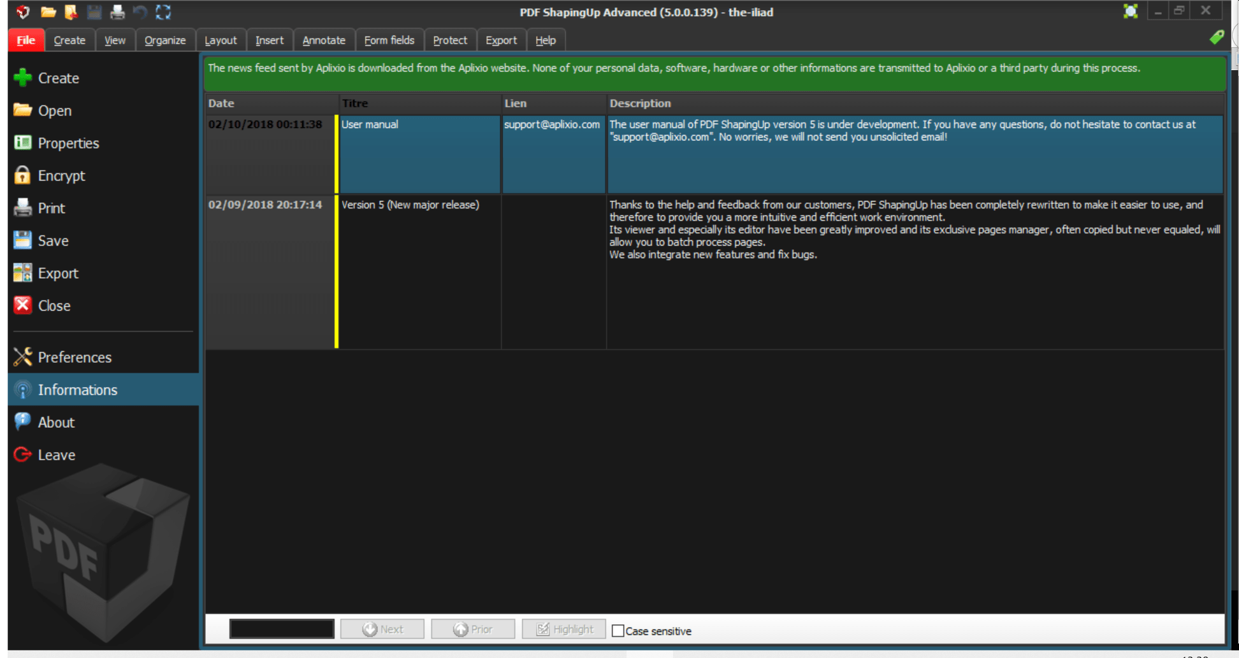Click Close with the red X icon
Image resolution: width=1239 pixels, height=658 pixels.
pos(103,305)
